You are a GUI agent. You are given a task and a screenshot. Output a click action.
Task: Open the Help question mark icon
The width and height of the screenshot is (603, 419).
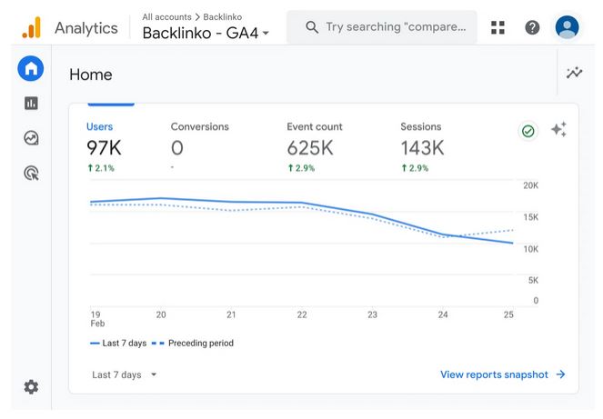coord(532,27)
